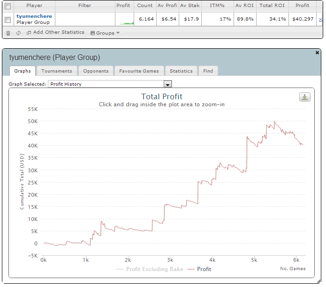Open the Opponents tab

96,71
